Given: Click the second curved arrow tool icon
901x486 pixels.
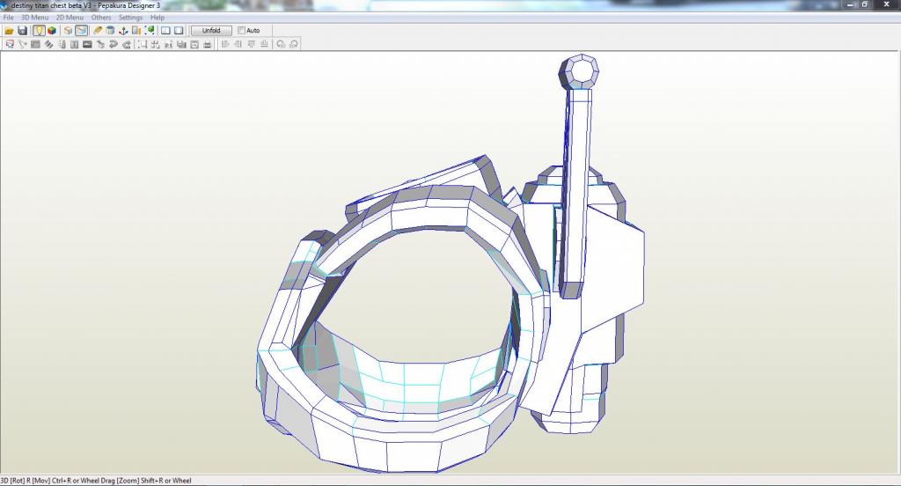Looking at the screenshot, I should pos(127,44).
